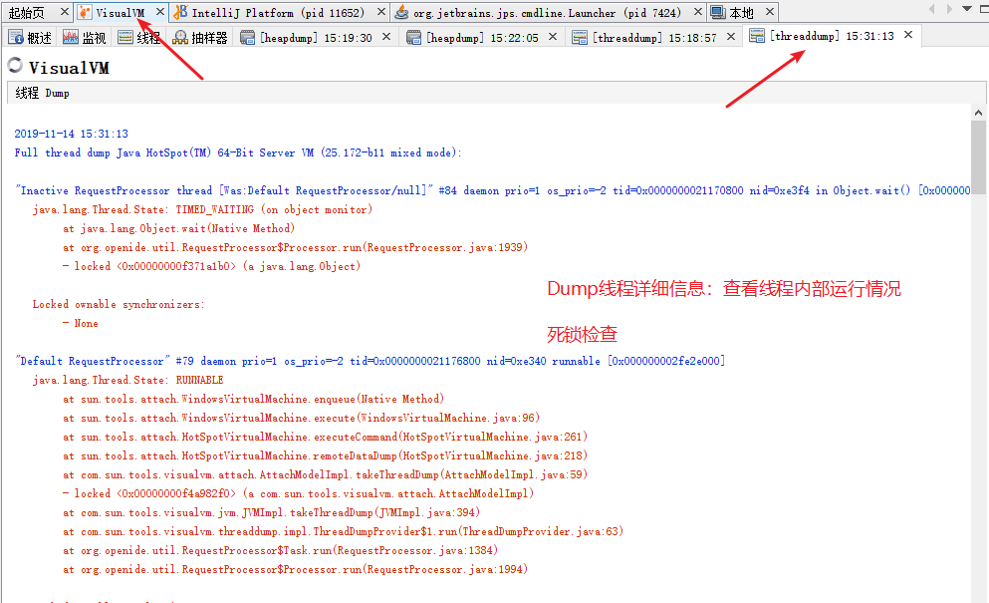Viewport: 989px width, 603px height.
Task: Click the [threaddump] 15:18:57 tab icon
Action: tap(579, 37)
